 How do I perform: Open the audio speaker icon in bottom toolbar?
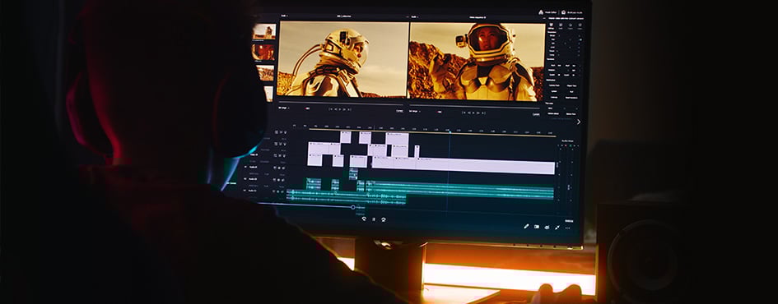point(547,228)
